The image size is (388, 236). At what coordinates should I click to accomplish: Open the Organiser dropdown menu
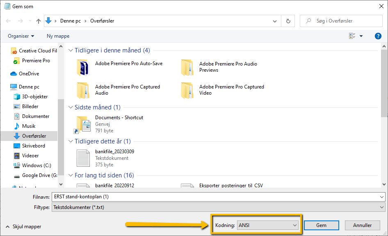tap(21, 36)
